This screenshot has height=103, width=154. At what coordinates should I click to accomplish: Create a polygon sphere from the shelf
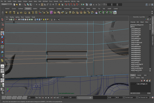pyautogui.click(x=7, y=13)
